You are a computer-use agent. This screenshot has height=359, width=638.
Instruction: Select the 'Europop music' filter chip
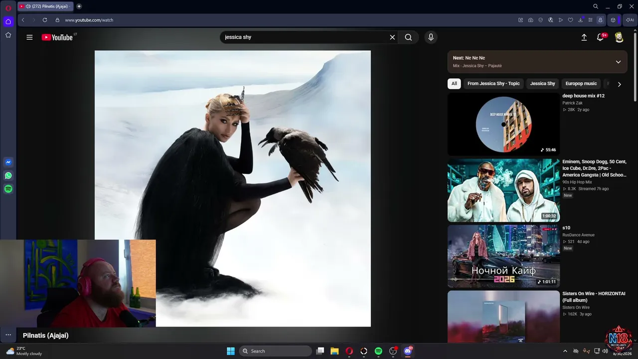(x=581, y=84)
